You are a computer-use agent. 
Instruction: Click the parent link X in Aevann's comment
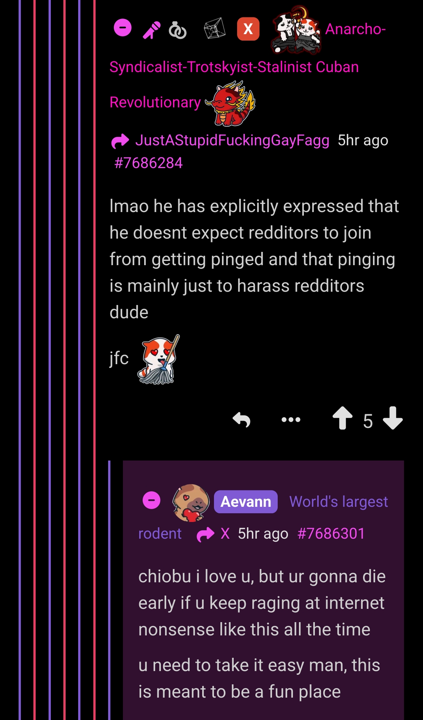tap(225, 533)
